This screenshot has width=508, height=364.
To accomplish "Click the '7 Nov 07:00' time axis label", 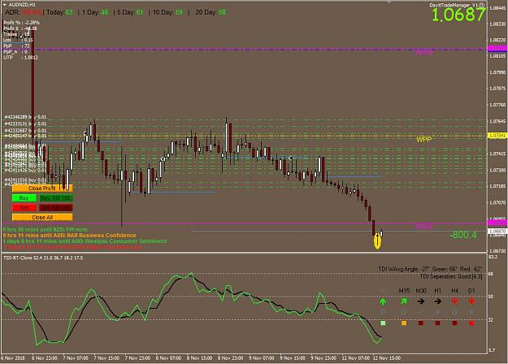I will 76,358.
